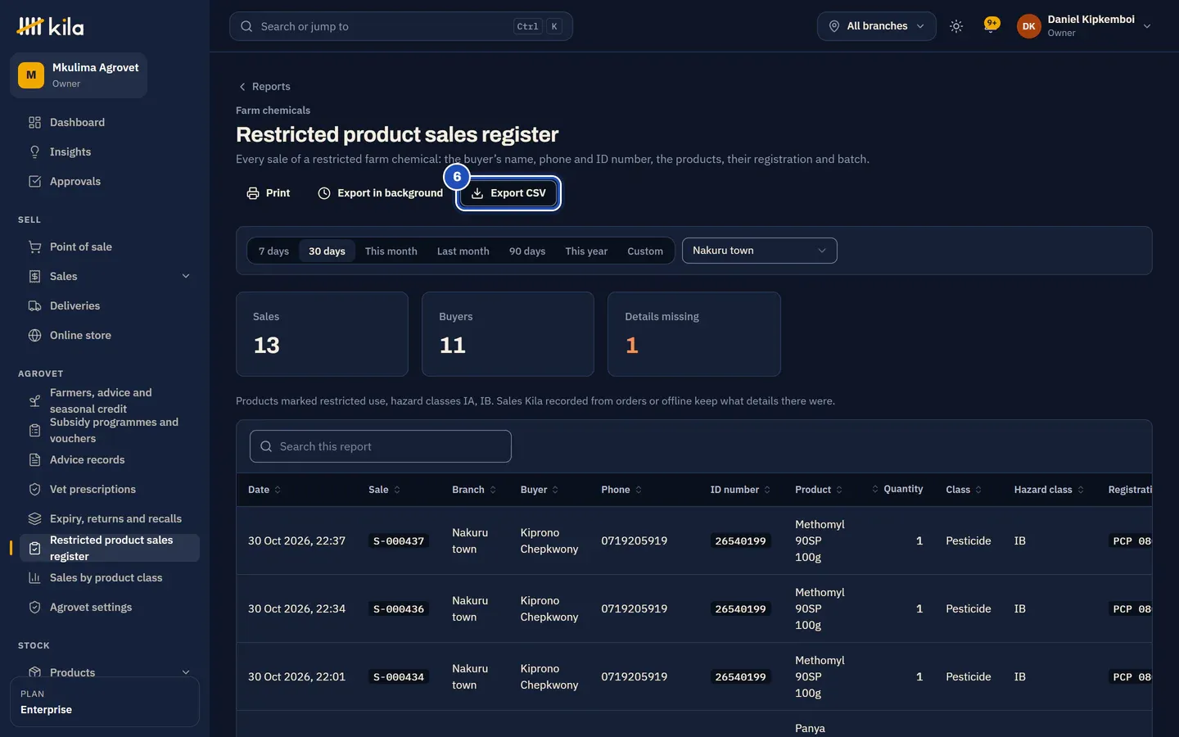Click the DK user avatar
This screenshot has height=737, width=1179.
1028,26
